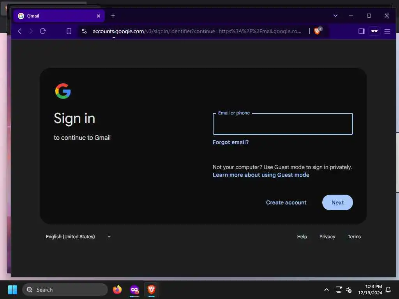Click the forward navigation arrow
Image resolution: width=399 pixels, height=299 pixels.
click(x=31, y=31)
